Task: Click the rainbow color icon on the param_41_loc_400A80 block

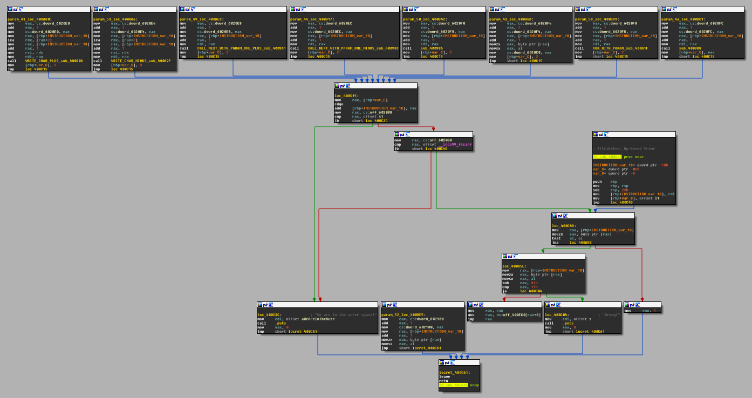Action: pos(9,9)
